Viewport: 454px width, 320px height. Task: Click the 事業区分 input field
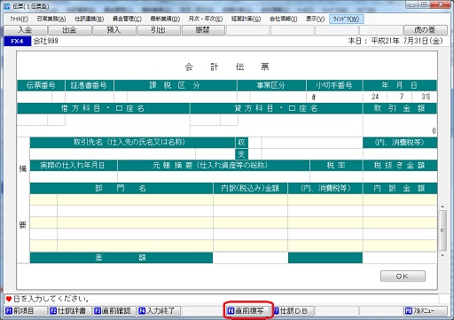278,97
